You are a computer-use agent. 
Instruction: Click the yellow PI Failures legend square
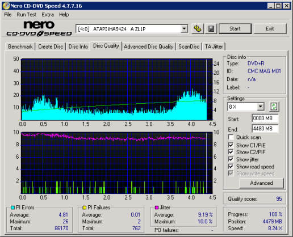pos(85,208)
